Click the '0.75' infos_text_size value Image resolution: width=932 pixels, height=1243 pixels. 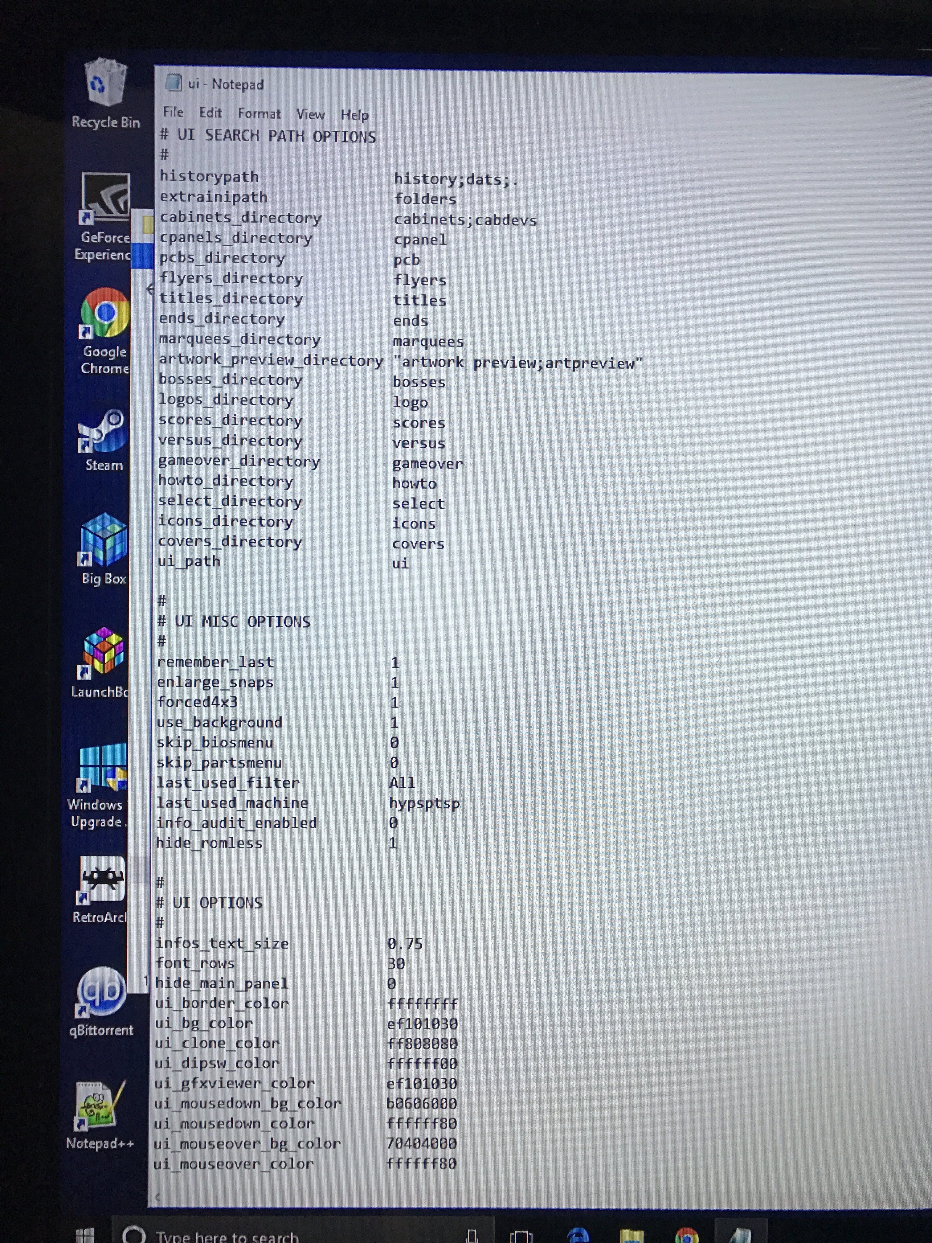(405, 943)
